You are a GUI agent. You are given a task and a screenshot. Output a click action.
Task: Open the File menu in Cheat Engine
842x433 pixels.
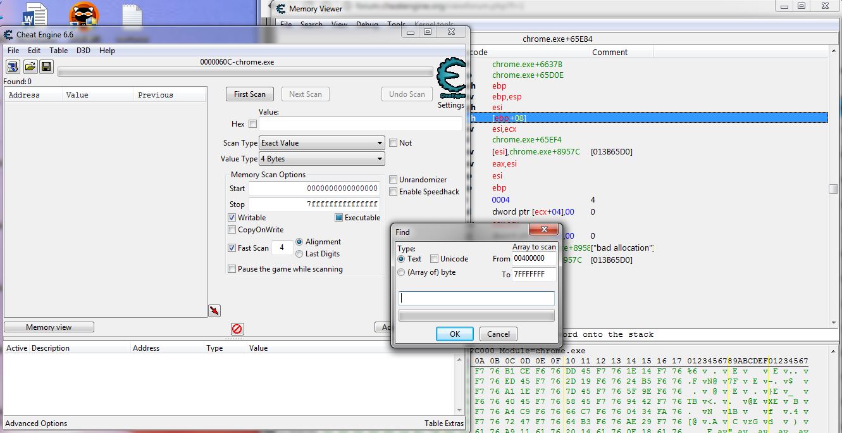coord(13,51)
